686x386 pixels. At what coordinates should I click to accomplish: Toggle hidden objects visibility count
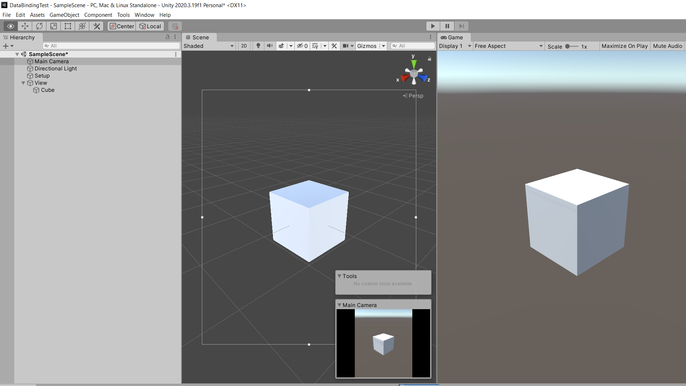pyautogui.click(x=302, y=46)
